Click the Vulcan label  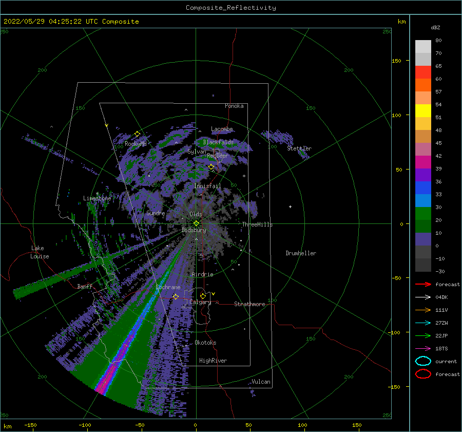pyautogui.click(x=261, y=382)
